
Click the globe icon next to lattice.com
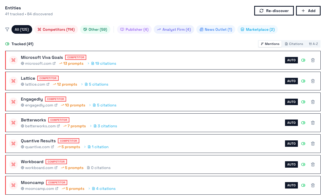[22, 84]
